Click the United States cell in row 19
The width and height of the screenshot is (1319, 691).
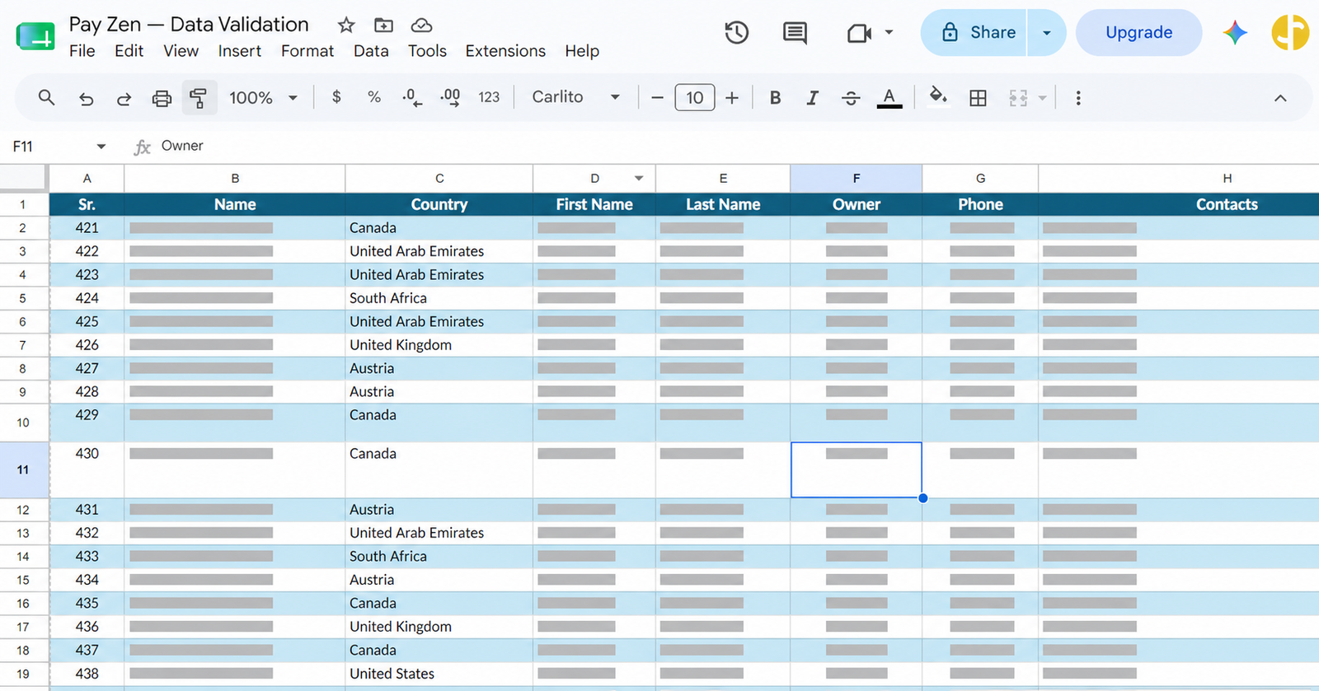pos(439,674)
